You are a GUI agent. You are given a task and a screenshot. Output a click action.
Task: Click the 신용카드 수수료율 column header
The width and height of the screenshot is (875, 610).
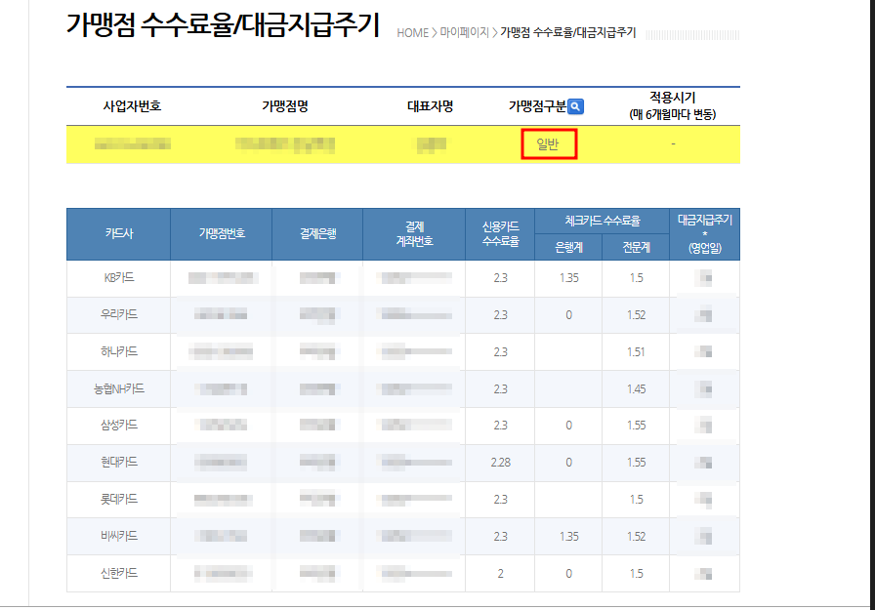click(501, 233)
